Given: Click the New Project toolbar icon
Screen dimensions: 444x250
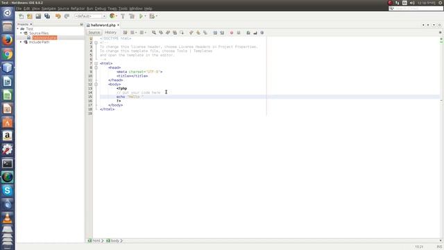Looking at the screenshot, I should pyautogui.click(x=30, y=16).
